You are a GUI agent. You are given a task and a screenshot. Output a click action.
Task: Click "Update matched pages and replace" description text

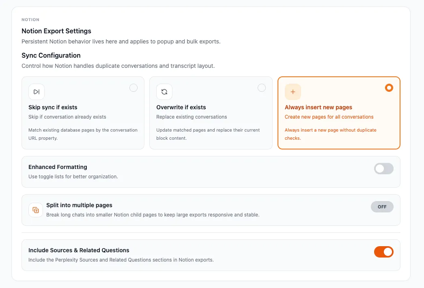(208, 134)
